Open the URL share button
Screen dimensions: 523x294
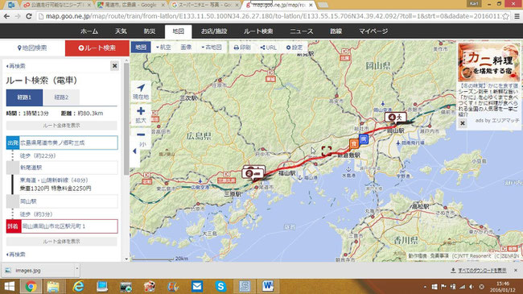[x=268, y=48]
